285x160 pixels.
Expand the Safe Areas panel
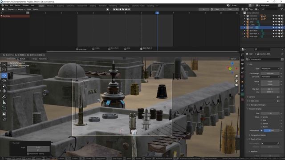[x=253, y=101]
